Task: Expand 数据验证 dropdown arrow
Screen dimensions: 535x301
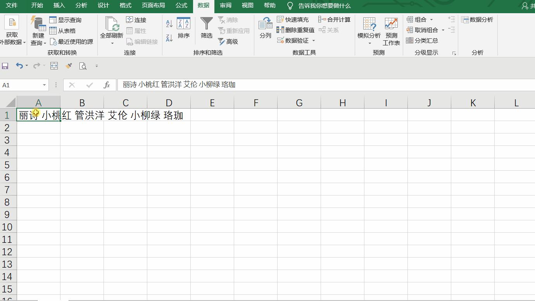Action: coord(313,40)
